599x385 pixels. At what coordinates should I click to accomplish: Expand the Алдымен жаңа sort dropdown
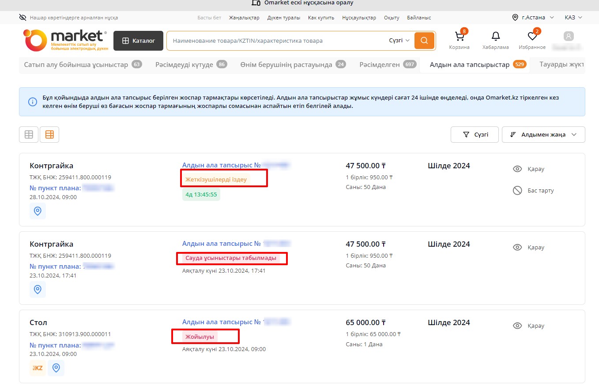(543, 135)
